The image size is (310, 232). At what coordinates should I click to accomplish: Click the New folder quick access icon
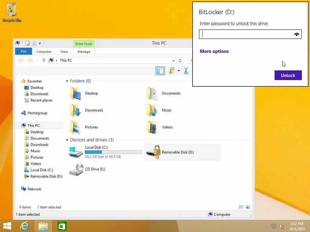click(x=34, y=43)
